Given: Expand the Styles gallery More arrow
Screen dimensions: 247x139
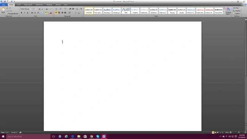Looking at the screenshot, I should click(224, 13).
